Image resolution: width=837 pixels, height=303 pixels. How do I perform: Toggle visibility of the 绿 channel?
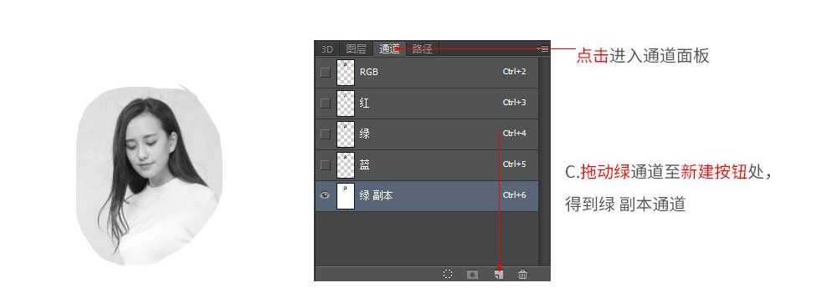click(x=325, y=134)
